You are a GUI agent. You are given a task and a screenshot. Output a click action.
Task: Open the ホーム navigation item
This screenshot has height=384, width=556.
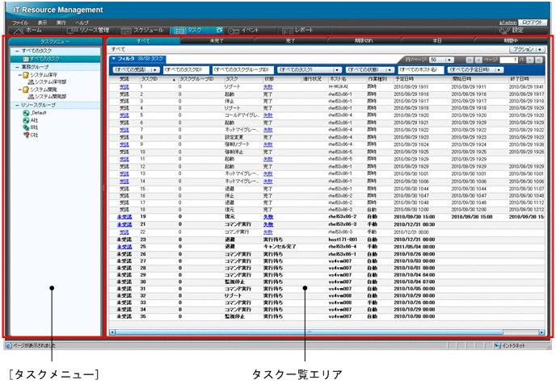click(29, 31)
